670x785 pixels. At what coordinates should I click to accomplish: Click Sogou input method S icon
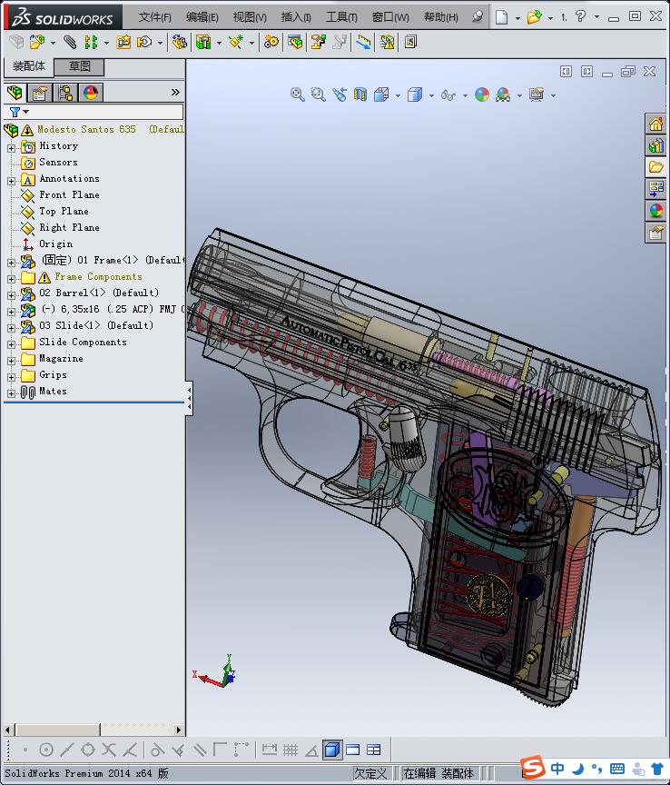(533, 768)
